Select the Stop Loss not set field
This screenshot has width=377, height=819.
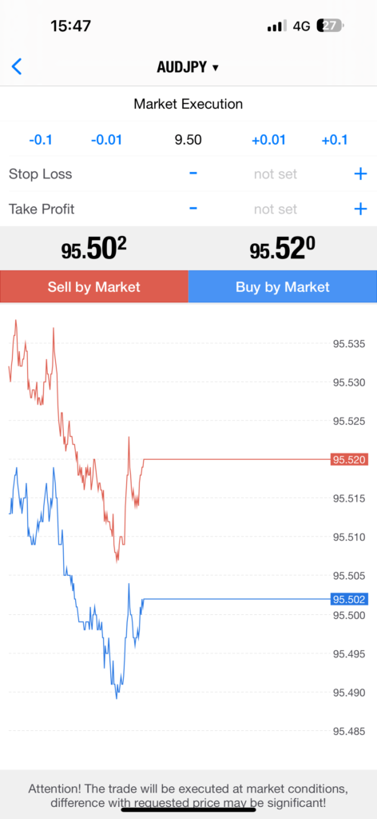[x=276, y=174]
